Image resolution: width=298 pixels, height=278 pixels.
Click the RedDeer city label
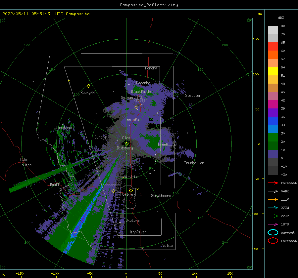[x=140, y=100]
